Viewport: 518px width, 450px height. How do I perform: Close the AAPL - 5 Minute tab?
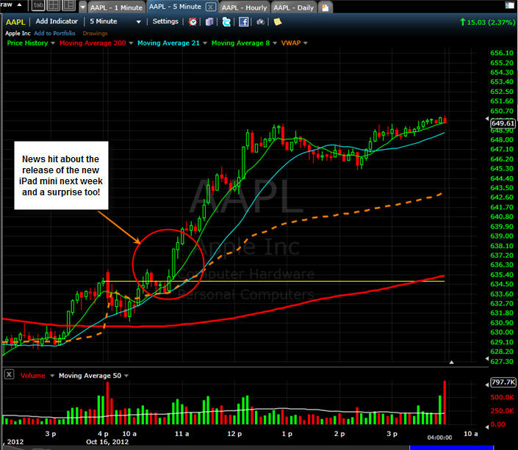click(210, 7)
